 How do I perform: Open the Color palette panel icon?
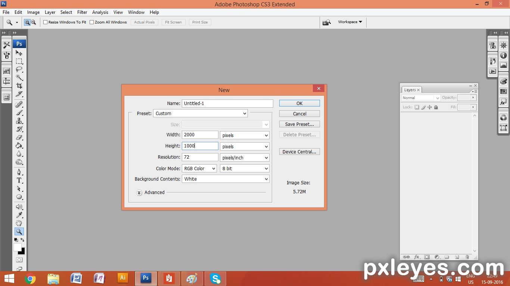point(504,82)
